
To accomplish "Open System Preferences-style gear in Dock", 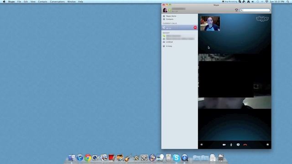I will coord(144,158).
